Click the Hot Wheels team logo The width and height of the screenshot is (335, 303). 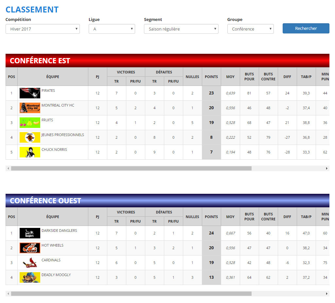coord(30,248)
